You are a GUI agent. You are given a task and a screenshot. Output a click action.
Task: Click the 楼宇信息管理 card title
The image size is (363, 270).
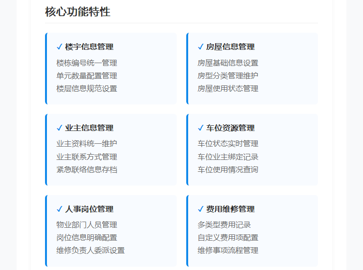point(90,47)
